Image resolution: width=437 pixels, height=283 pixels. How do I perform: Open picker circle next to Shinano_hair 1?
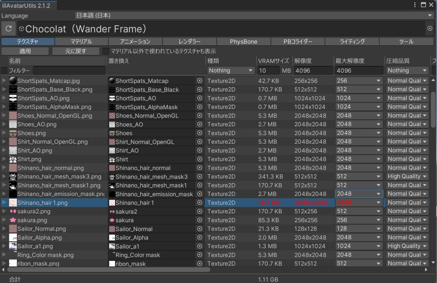pyautogui.click(x=200, y=203)
